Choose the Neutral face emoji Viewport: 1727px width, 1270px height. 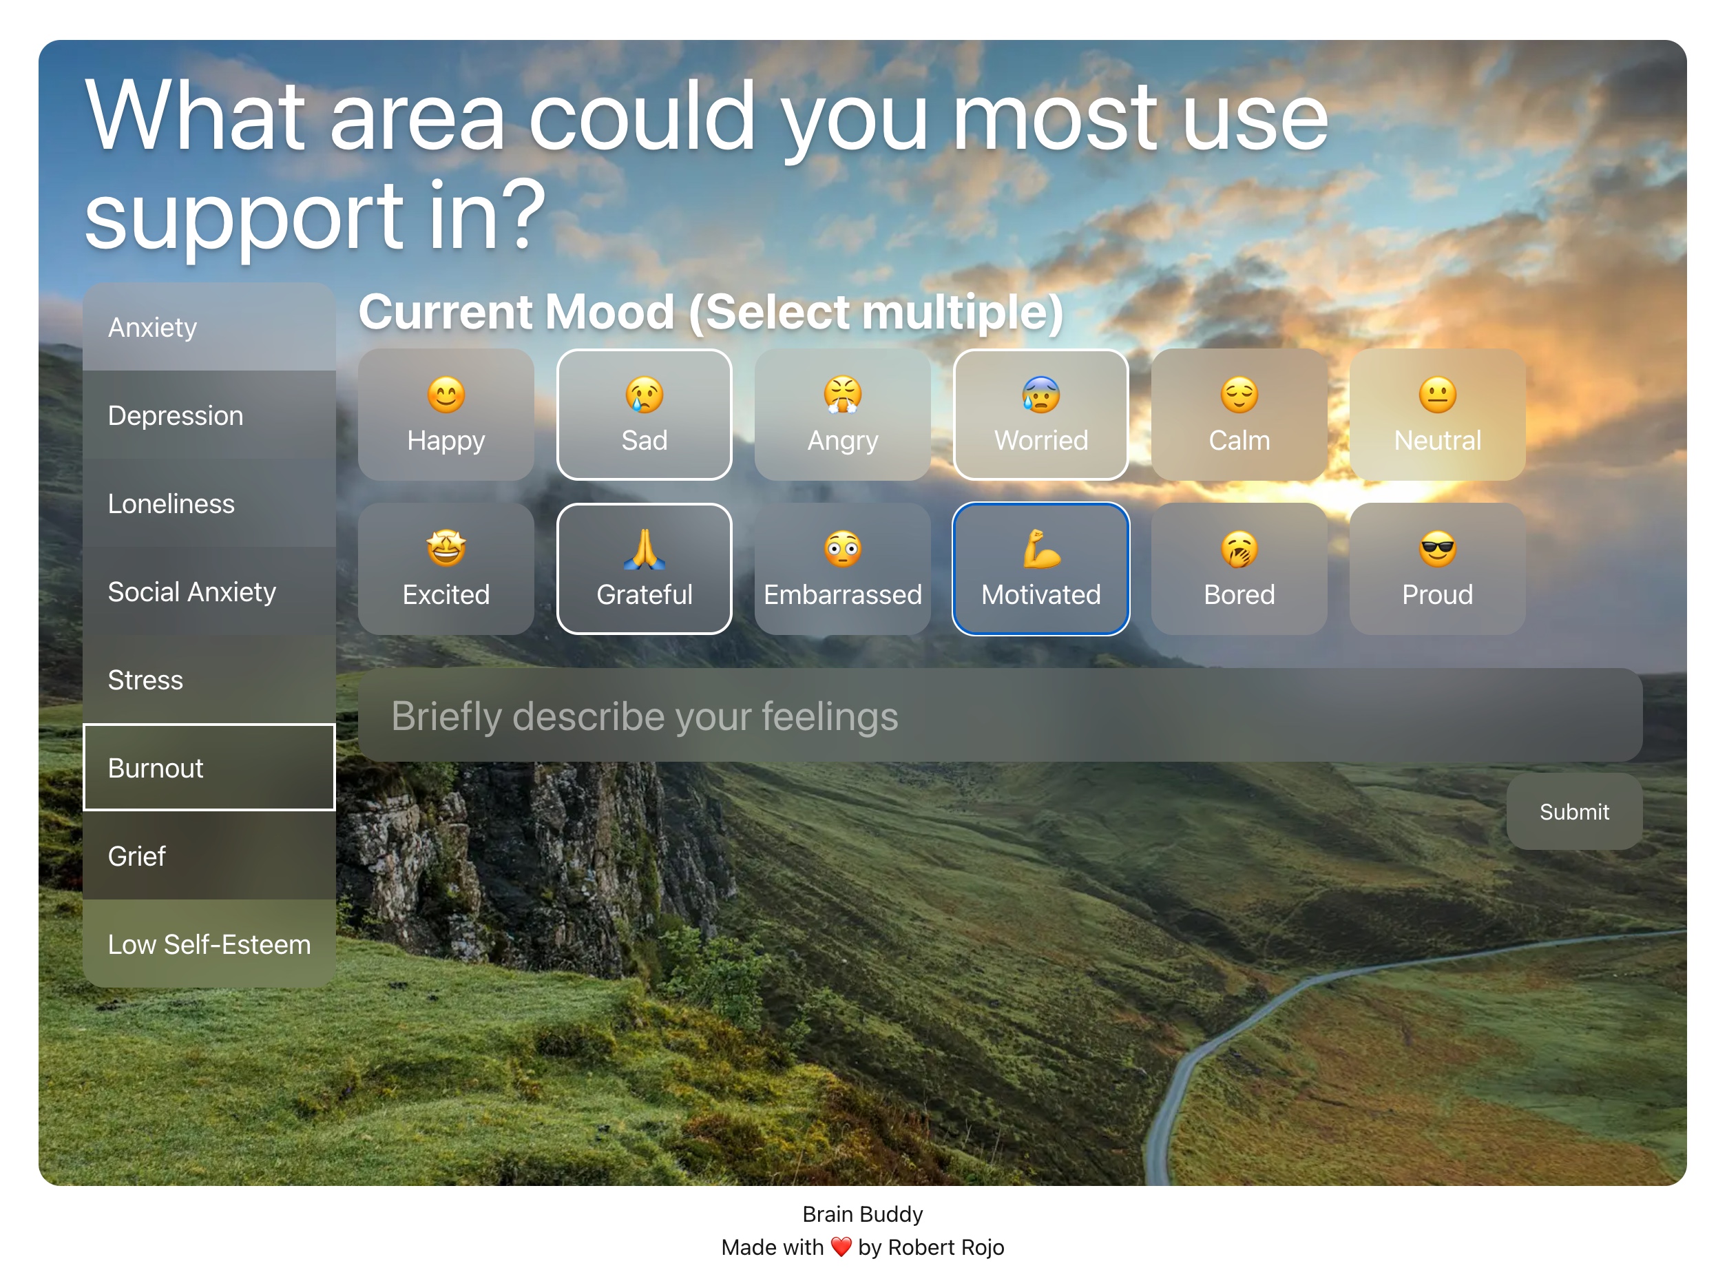tap(1437, 395)
